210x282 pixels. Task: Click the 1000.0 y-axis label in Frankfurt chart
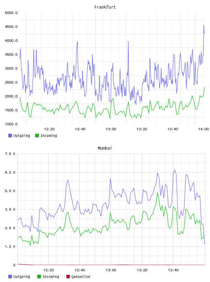tap(11, 124)
